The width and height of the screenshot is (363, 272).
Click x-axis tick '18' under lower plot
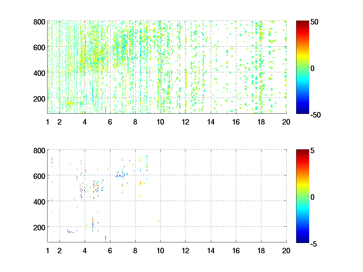pos(261,251)
